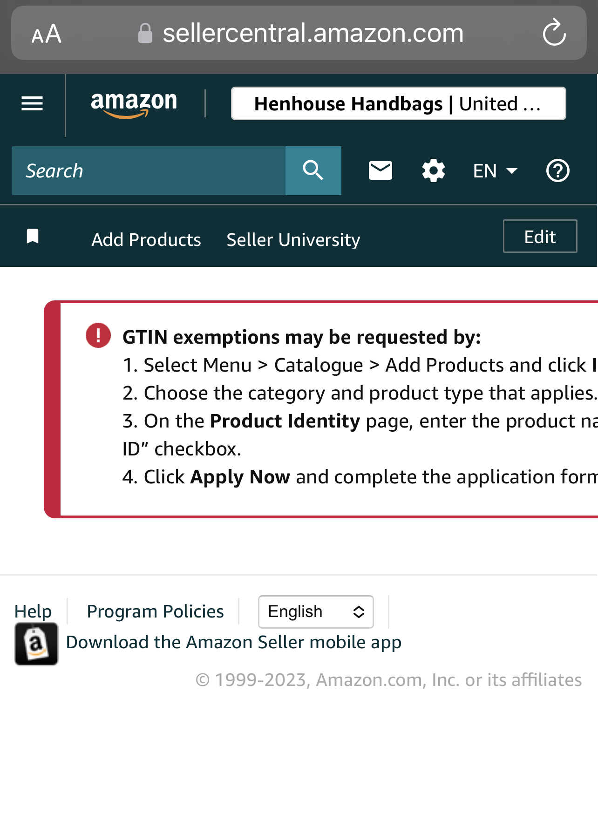This screenshot has width=598, height=828.
Task: Expand the English language selector in footer
Action: [316, 611]
